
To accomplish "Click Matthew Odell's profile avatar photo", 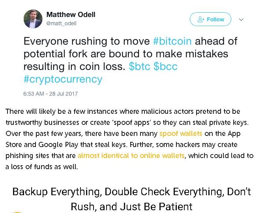I will [33, 19].
